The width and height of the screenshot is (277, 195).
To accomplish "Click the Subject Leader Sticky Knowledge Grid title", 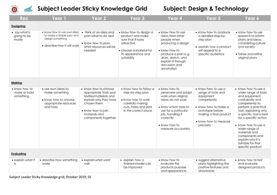I will 92,9.
